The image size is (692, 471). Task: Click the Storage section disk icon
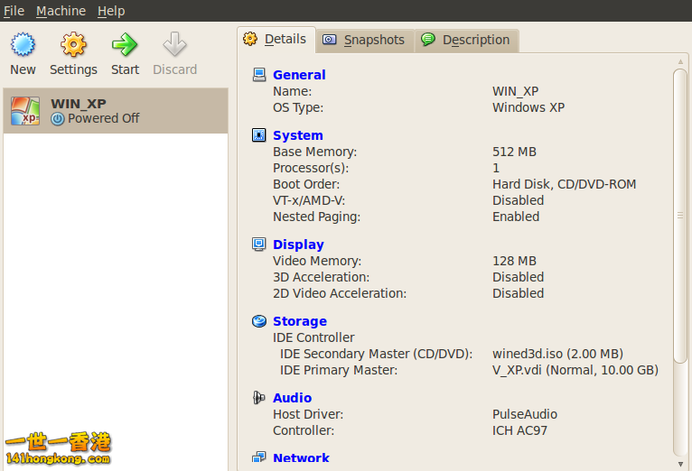[x=259, y=321]
